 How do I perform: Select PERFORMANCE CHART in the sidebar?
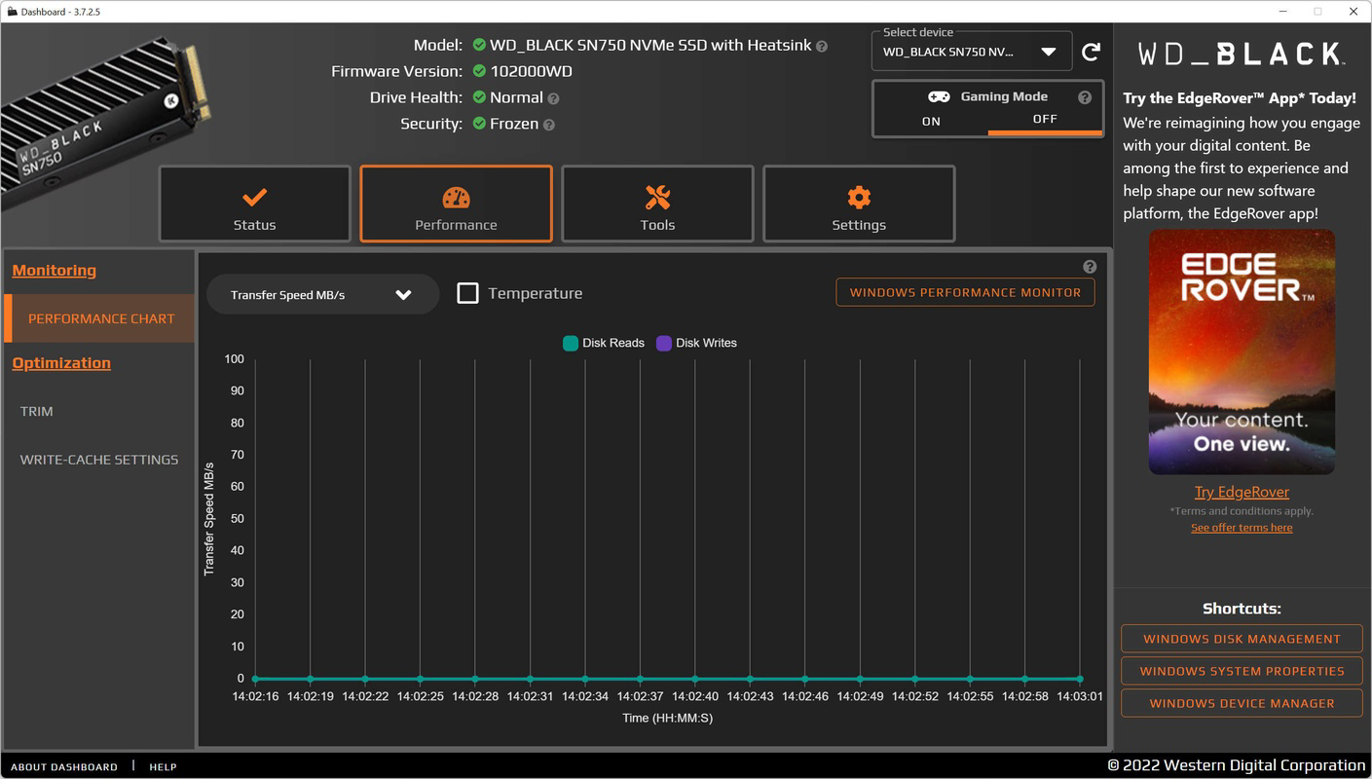(x=99, y=318)
